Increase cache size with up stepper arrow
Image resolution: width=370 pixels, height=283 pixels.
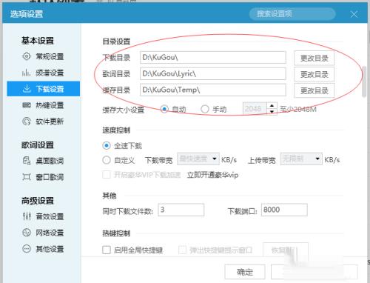point(272,106)
